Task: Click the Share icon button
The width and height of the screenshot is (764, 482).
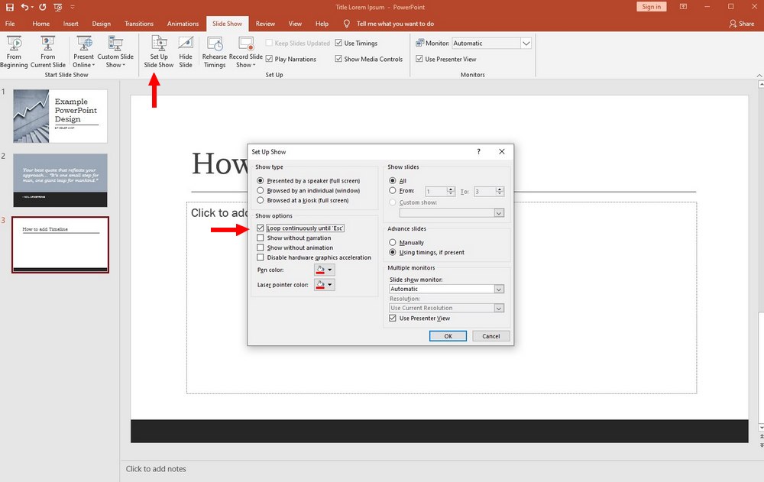Action: [x=741, y=24]
